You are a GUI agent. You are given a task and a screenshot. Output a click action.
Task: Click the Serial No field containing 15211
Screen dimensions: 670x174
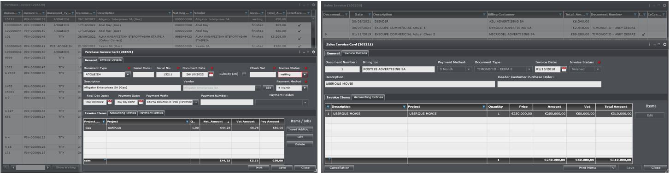point(168,75)
